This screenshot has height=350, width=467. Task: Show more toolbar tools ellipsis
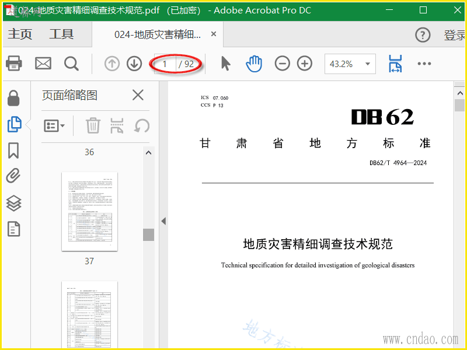[424, 64]
